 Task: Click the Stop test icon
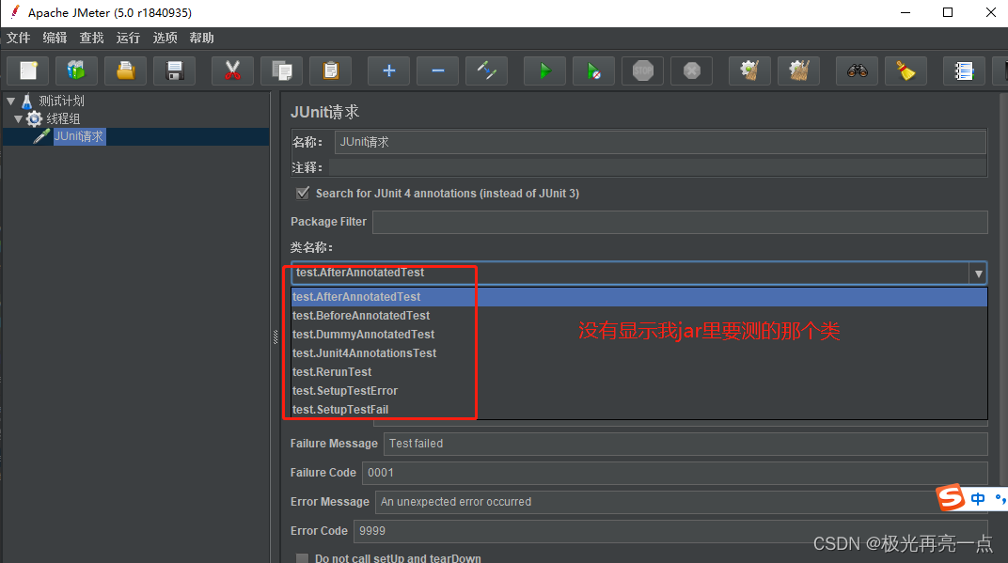[x=642, y=70]
